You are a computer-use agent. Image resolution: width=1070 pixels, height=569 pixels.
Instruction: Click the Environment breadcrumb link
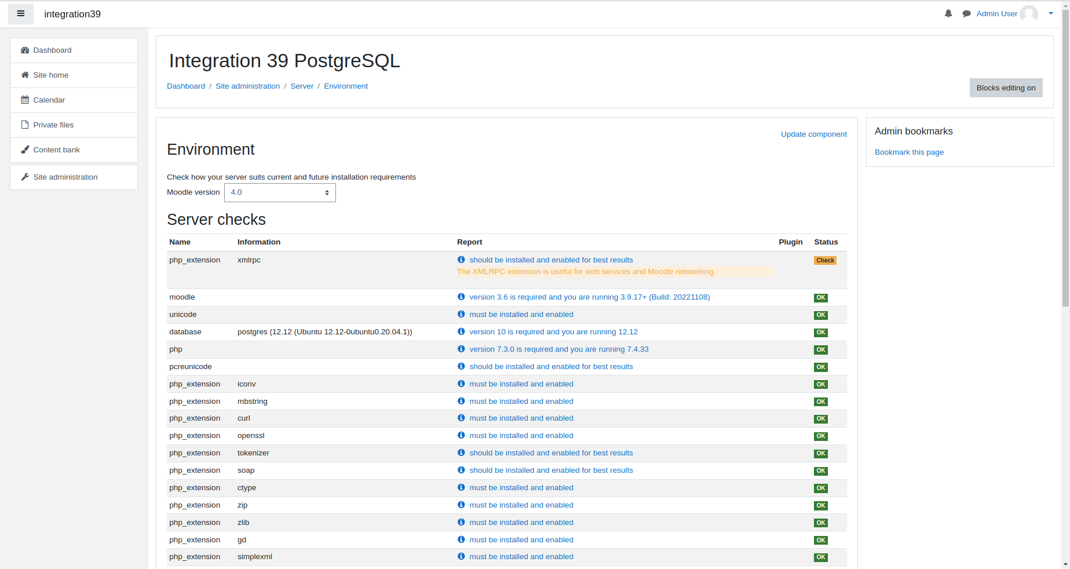(346, 86)
